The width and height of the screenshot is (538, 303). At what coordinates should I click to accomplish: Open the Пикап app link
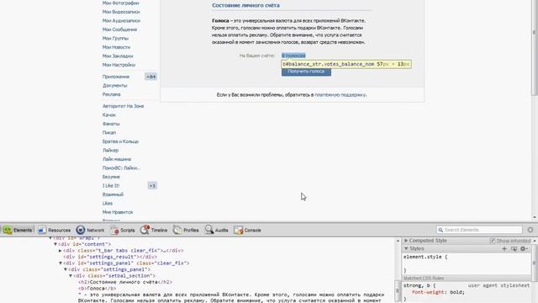[109, 133]
